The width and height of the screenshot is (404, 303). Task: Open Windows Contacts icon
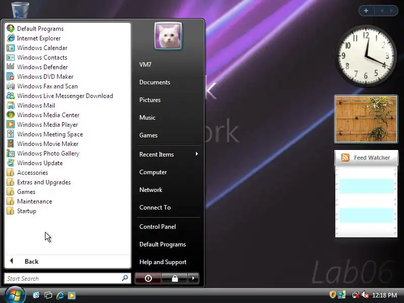pyautogui.click(x=11, y=58)
